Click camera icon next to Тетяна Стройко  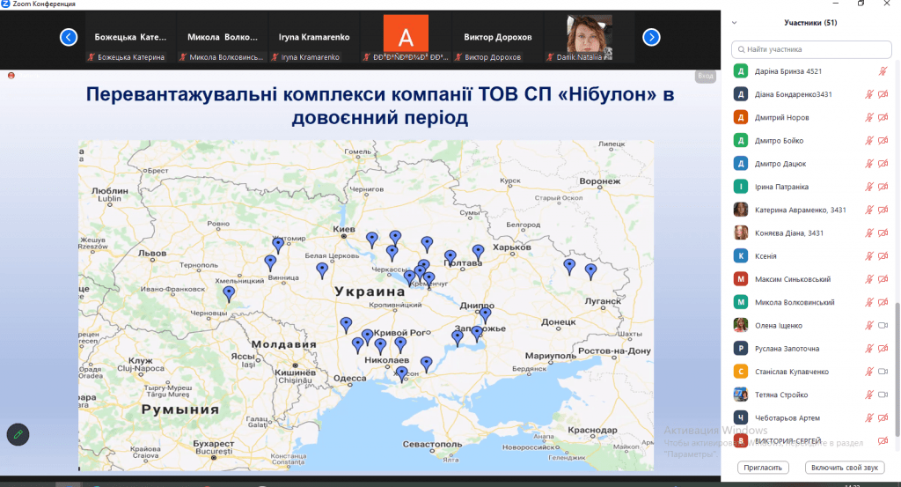coord(883,395)
